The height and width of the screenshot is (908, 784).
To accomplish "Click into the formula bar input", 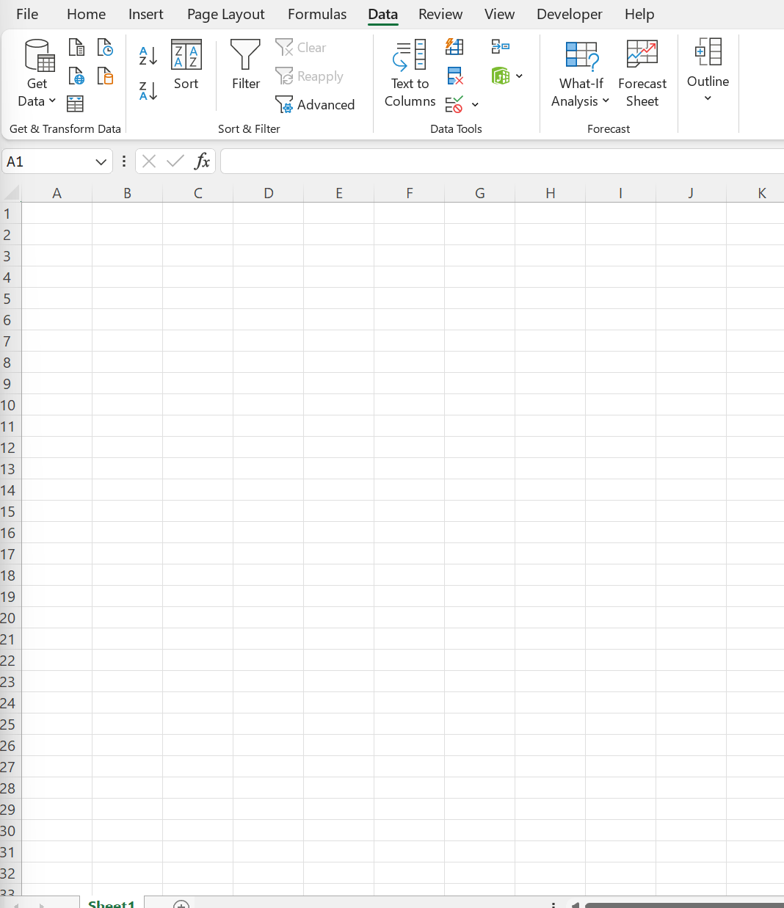I will tap(502, 161).
